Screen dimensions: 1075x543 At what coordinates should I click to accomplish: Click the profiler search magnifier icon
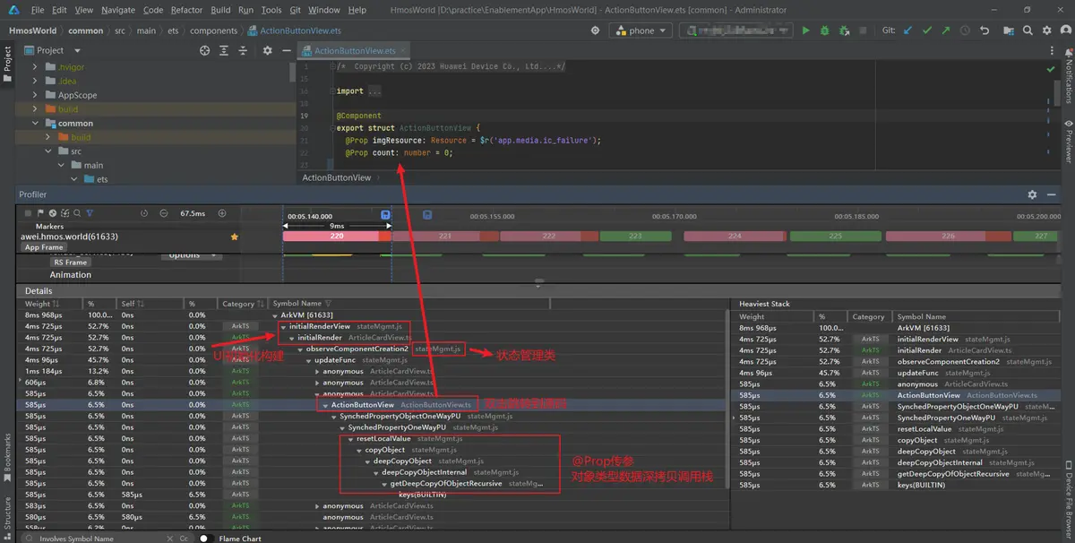click(77, 213)
